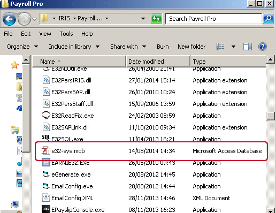The image size is (276, 213).
Task: Select EPayslipConsole.exe IRIS icon
Action: tap(46, 209)
